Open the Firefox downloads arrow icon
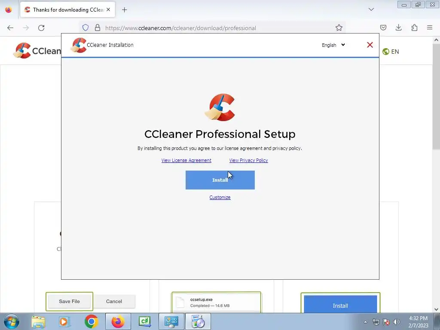 [x=398, y=27]
